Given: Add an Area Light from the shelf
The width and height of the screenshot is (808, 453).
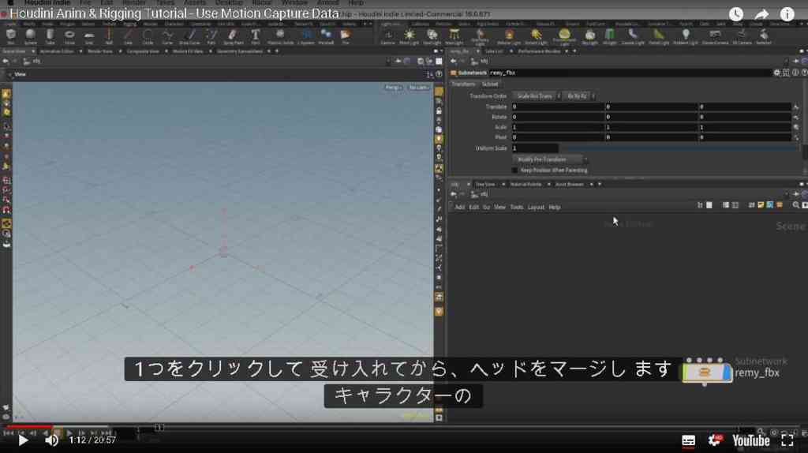Looking at the screenshot, I should tap(454, 36).
